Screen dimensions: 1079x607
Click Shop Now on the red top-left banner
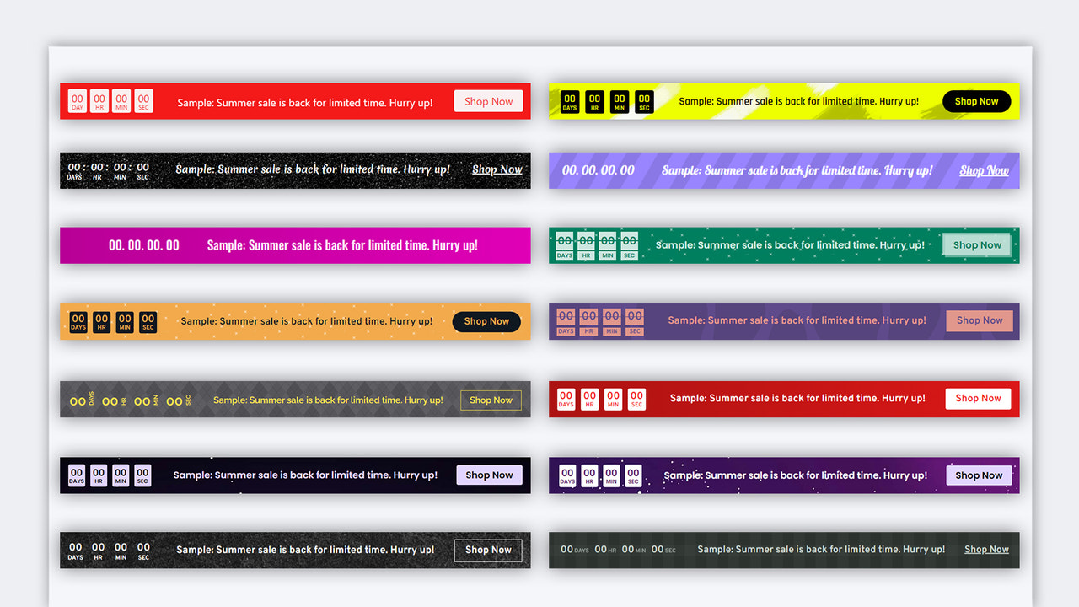point(488,101)
